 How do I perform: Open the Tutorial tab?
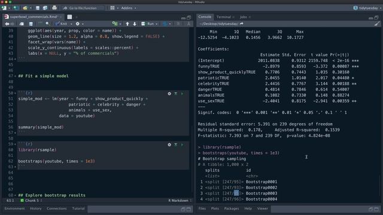pyautogui.click(x=78, y=208)
